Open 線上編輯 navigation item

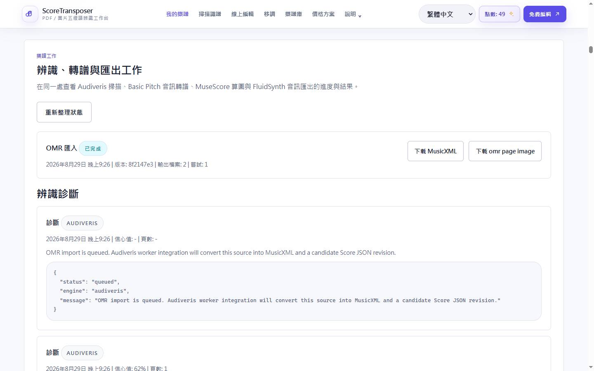pos(243,14)
